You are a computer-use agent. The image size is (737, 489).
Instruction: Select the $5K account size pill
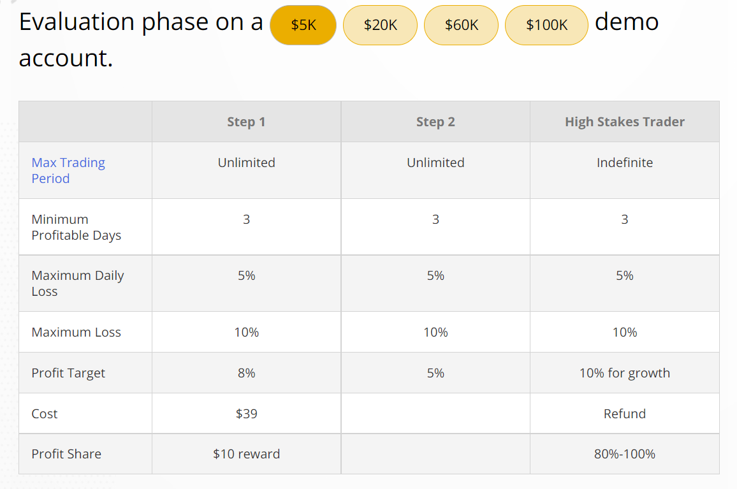tap(303, 26)
